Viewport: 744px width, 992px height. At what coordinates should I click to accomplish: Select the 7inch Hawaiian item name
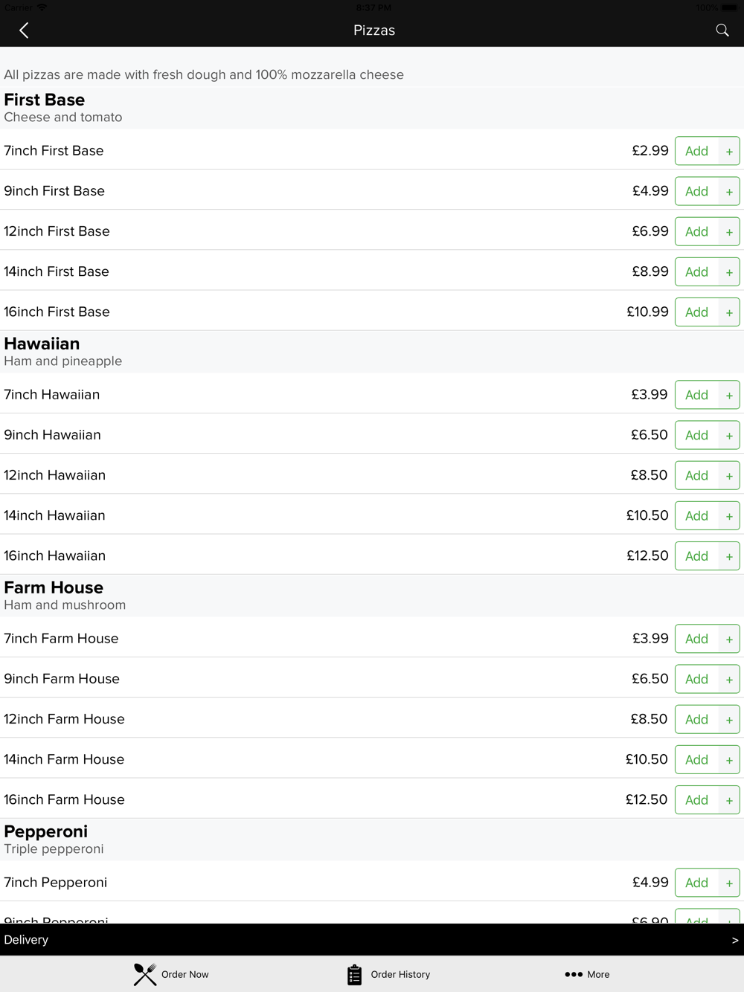point(51,395)
